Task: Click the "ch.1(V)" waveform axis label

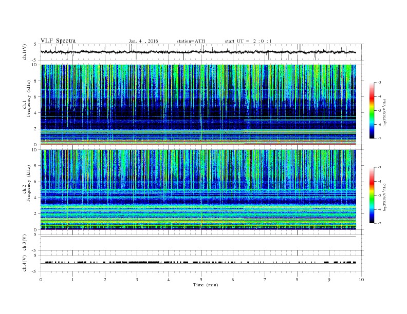Action: tap(25, 52)
